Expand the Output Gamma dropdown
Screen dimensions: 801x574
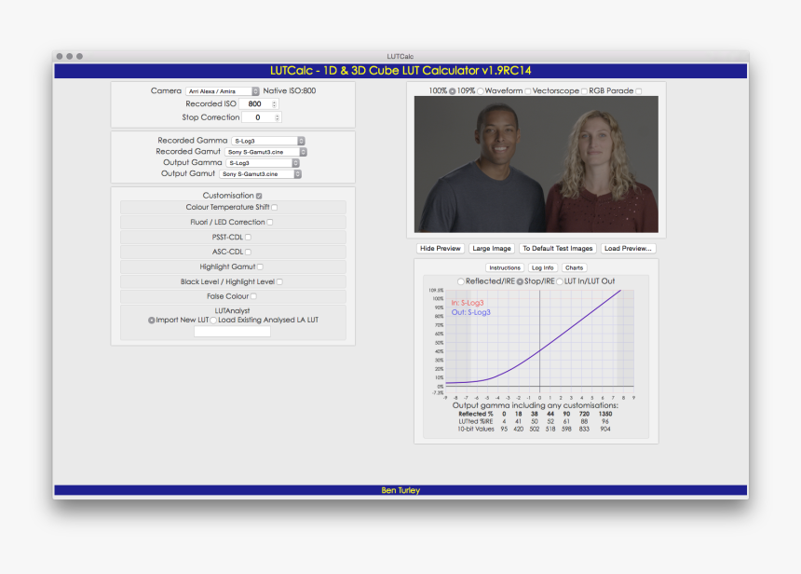pos(263,163)
